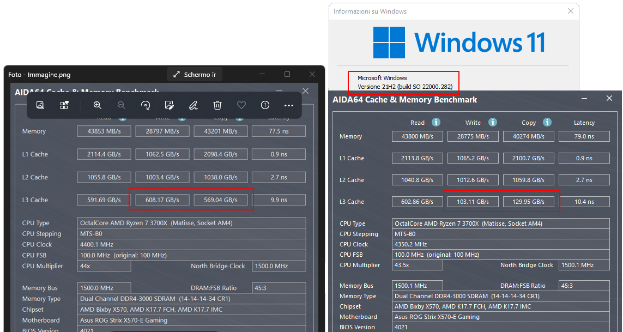Click the 103.11 GB/s L3 write field

(x=473, y=202)
